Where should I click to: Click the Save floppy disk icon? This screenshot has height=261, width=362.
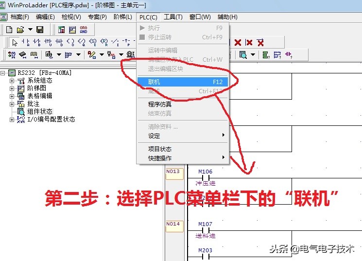click(40, 30)
